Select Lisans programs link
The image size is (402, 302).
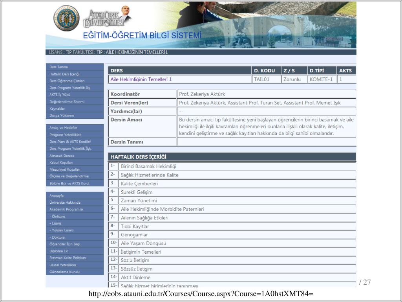pyautogui.click(x=75, y=223)
